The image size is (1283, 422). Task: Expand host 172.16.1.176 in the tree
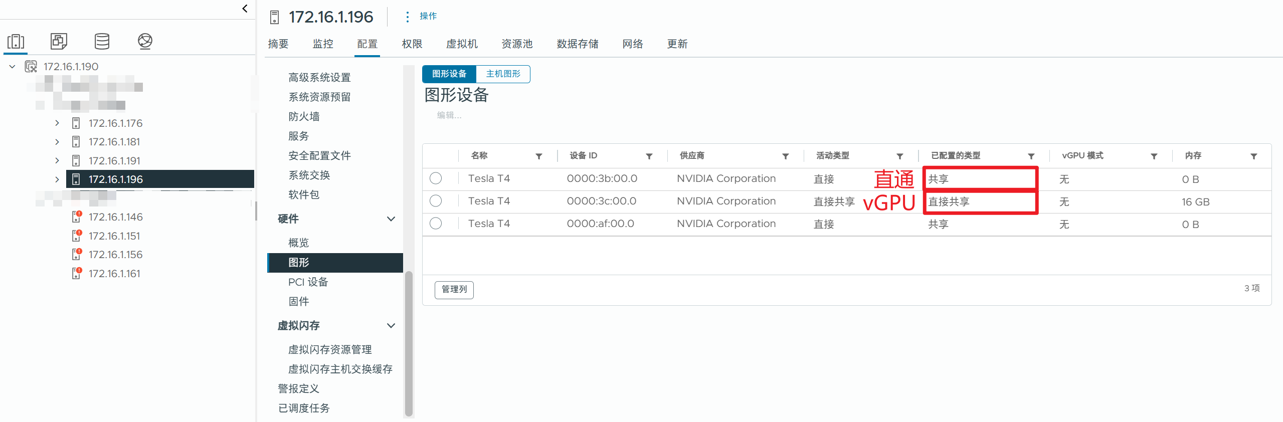click(57, 123)
